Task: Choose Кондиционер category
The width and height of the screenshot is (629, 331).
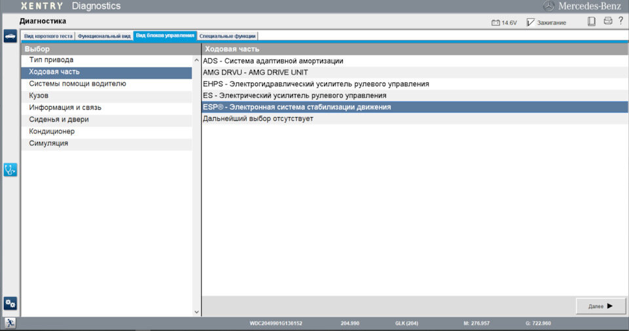Action: (x=107, y=131)
